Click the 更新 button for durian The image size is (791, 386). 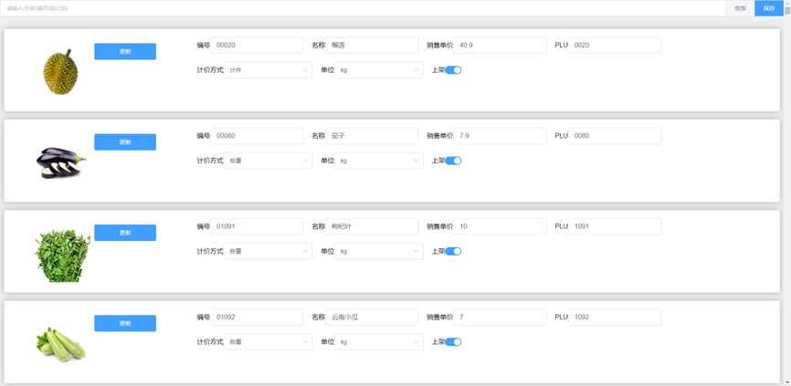pyautogui.click(x=125, y=52)
